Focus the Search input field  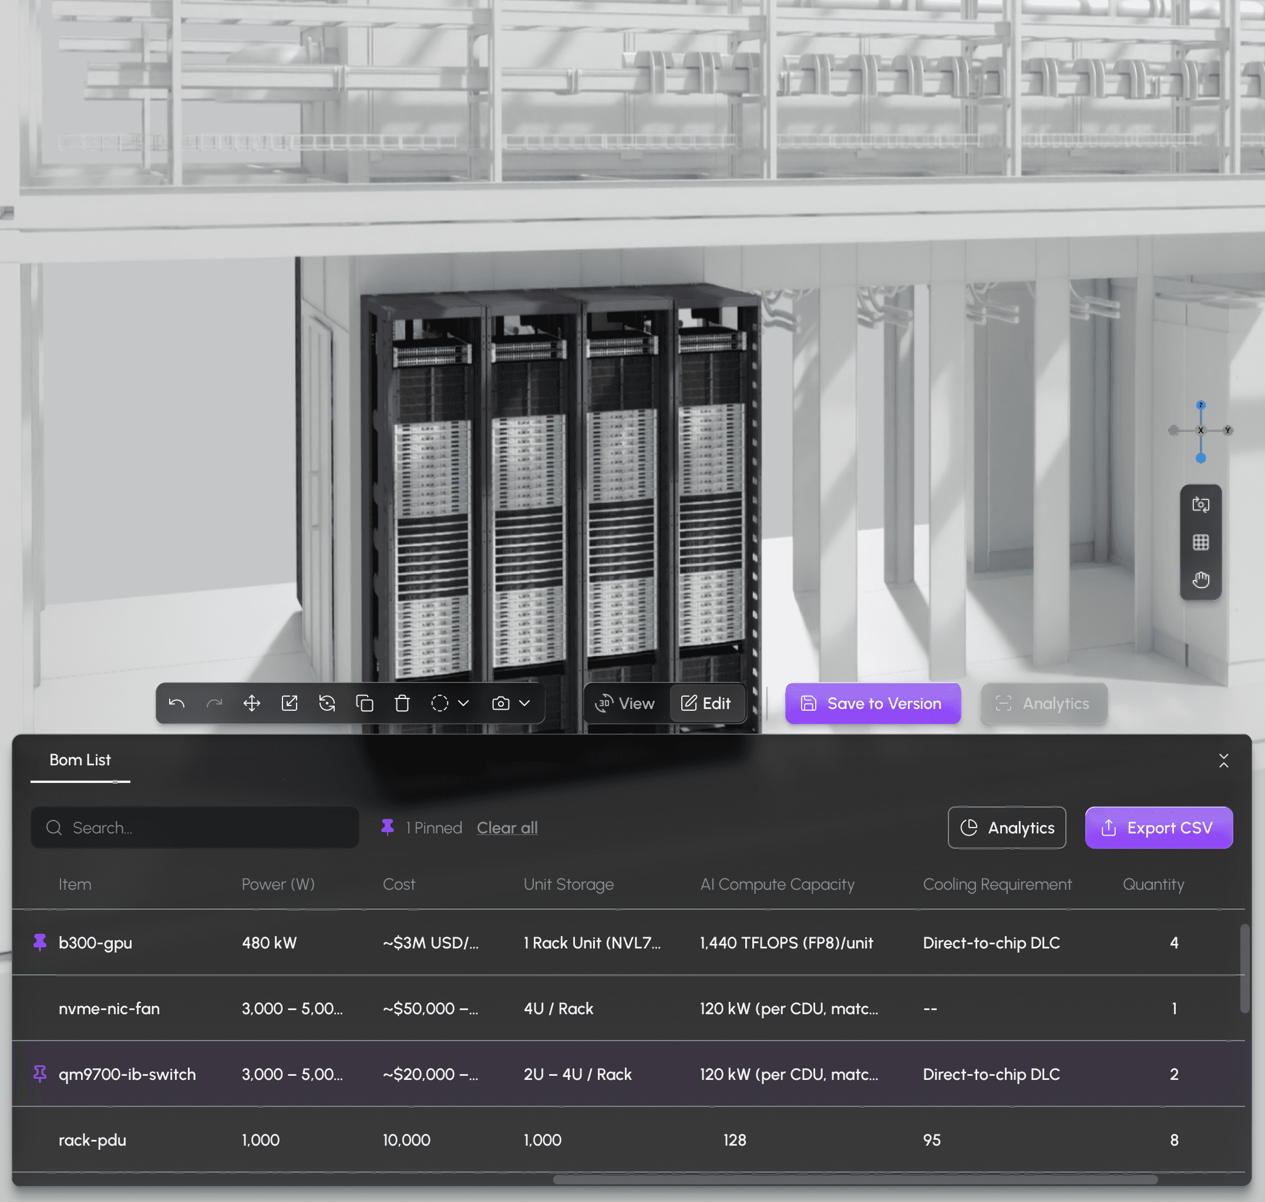click(195, 828)
